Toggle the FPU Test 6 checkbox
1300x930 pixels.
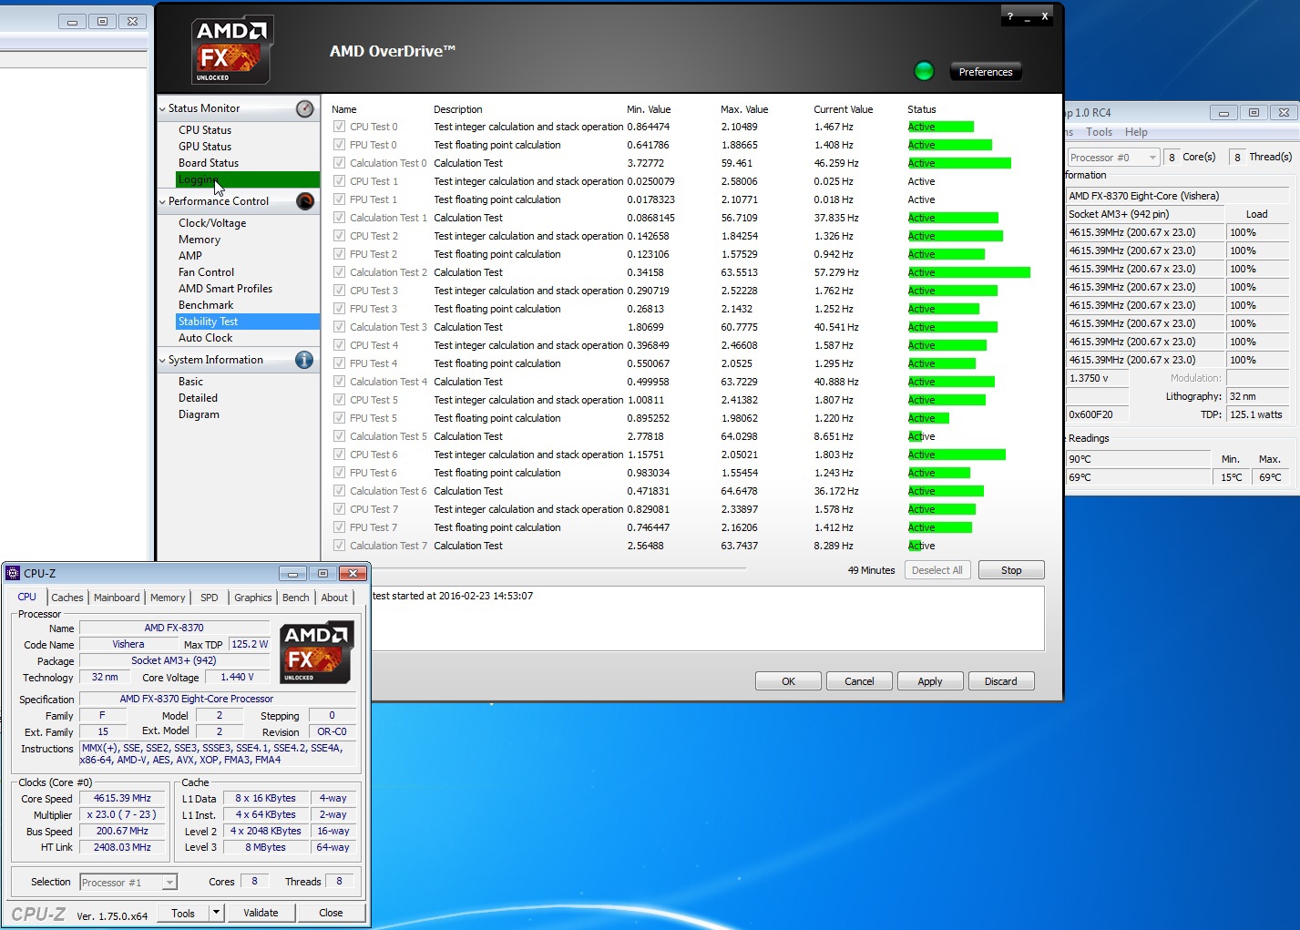coord(339,473)
